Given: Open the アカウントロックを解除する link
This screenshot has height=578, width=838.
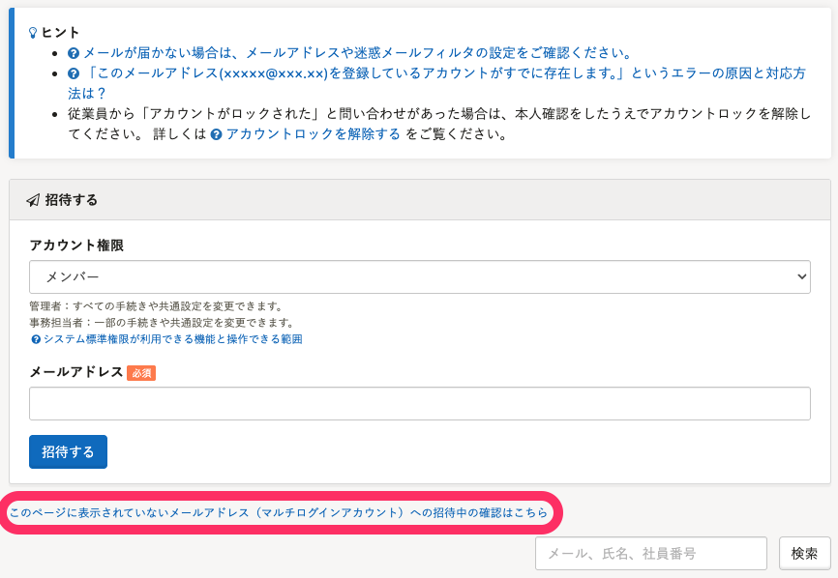Looking at the screenshot, I should point(313,134).
